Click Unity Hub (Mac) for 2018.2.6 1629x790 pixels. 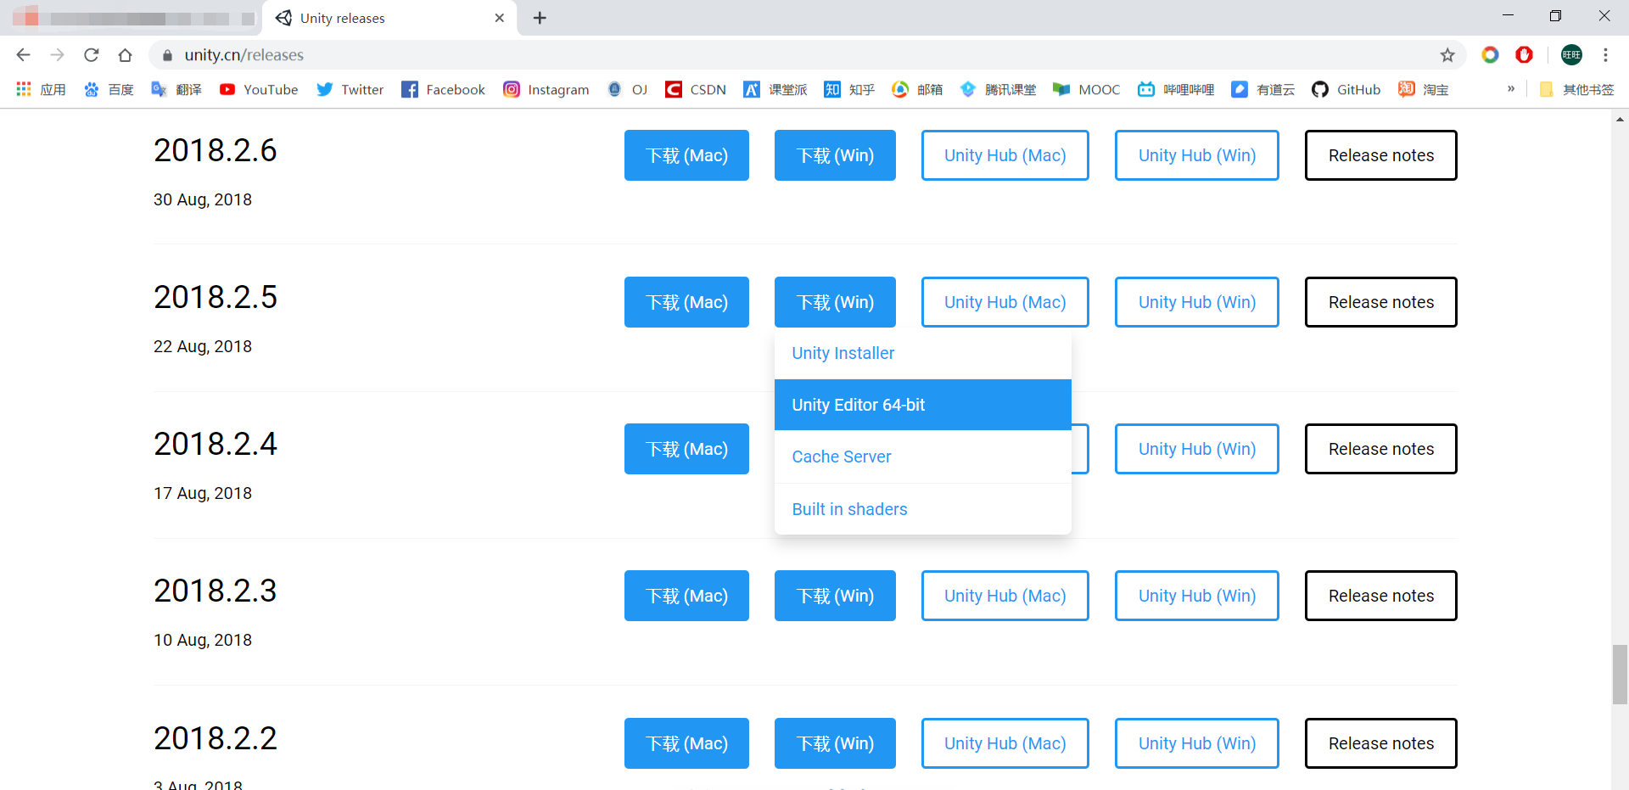(1005, 155)
